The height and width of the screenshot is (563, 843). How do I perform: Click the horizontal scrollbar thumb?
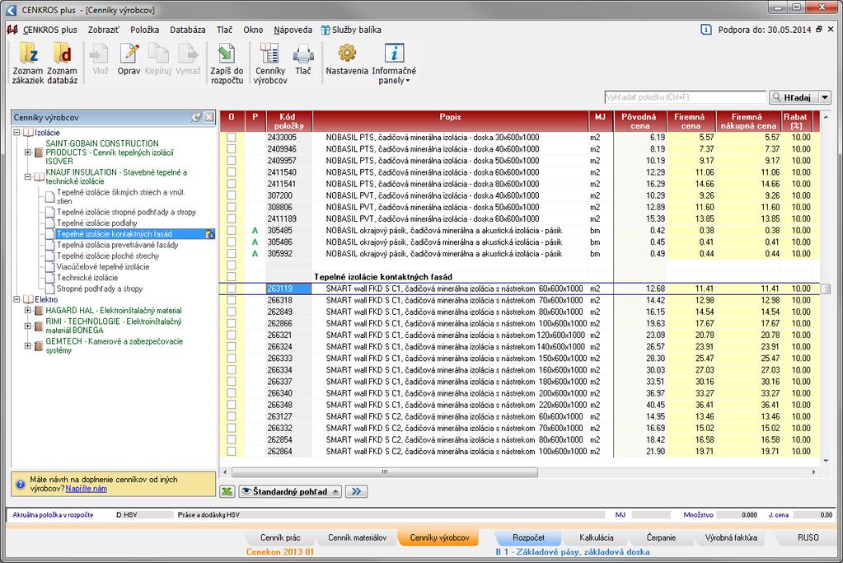click(x=384, y=472)
